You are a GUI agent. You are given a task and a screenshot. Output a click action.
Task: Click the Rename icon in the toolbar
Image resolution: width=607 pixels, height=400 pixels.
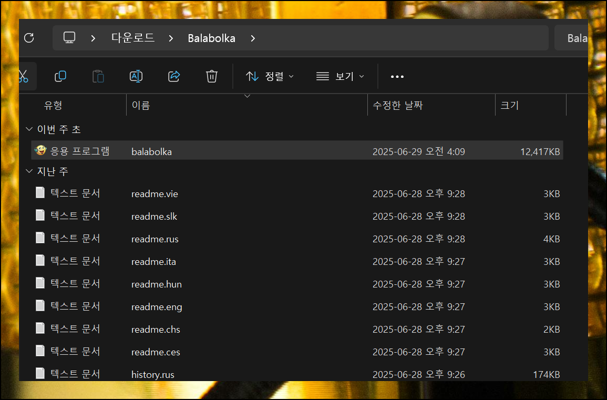tap(136, 76)
